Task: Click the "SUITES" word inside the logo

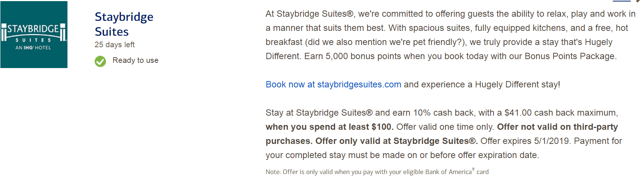Action: coord(33,40)
